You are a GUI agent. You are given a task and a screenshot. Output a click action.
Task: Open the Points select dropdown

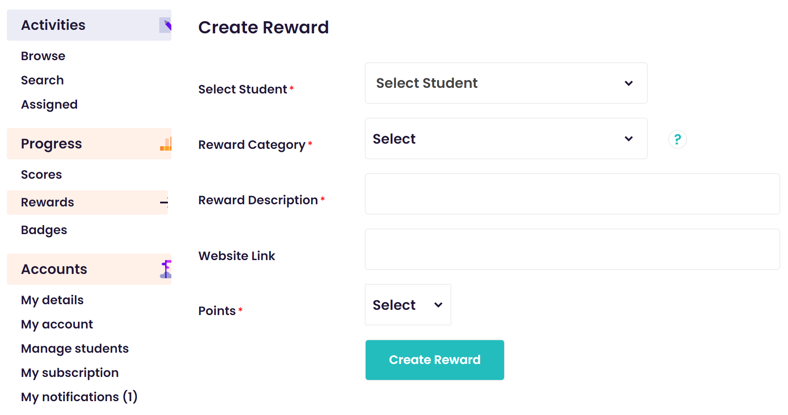click(x=408, y=305)
